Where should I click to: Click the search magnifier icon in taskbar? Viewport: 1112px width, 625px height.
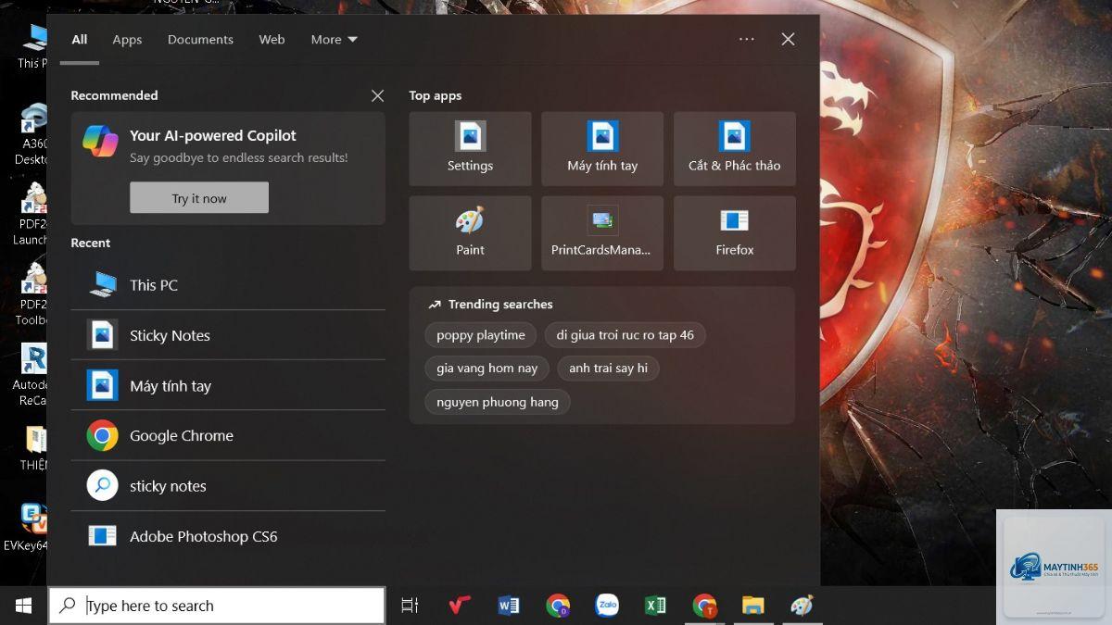(x=68, y=606)
